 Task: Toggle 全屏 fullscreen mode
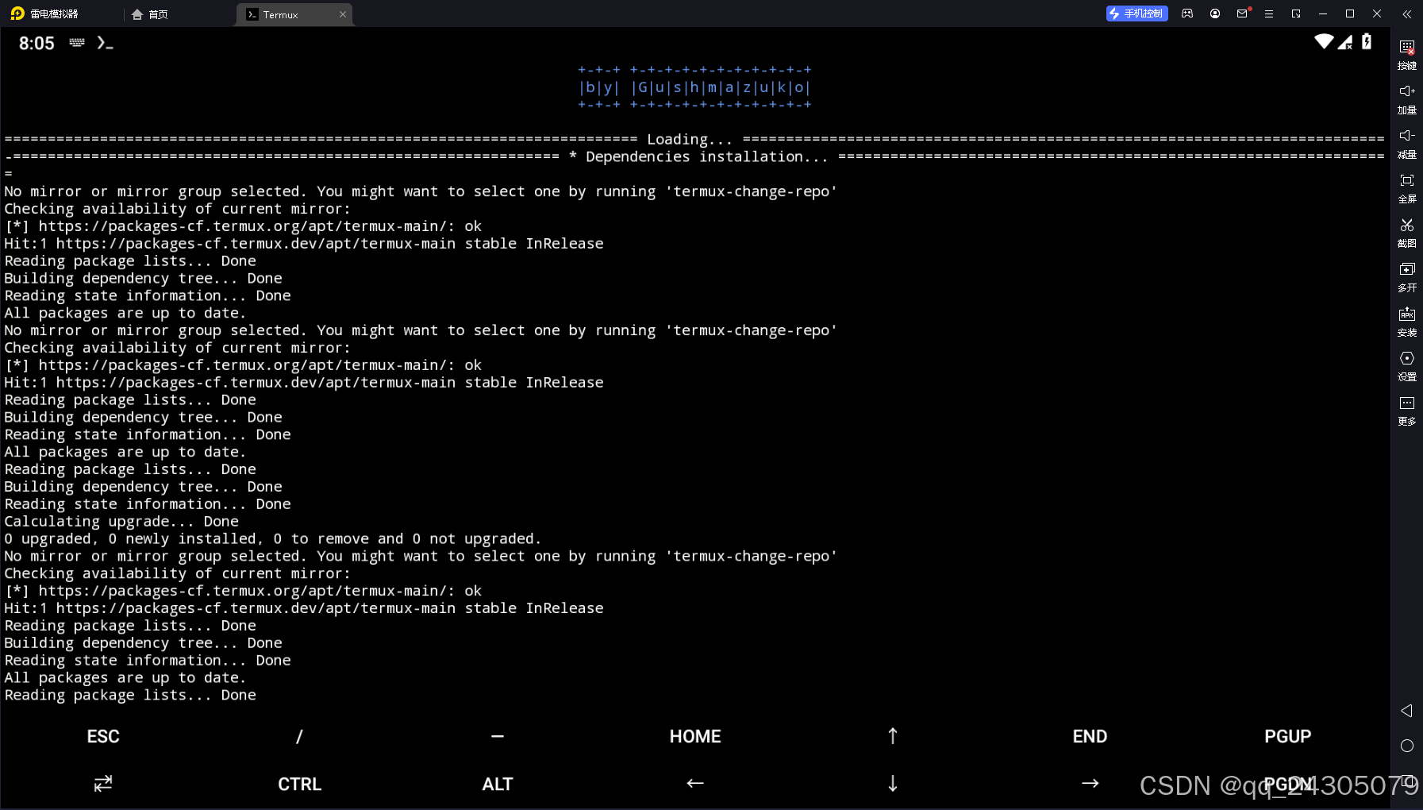click(1407, 188)
